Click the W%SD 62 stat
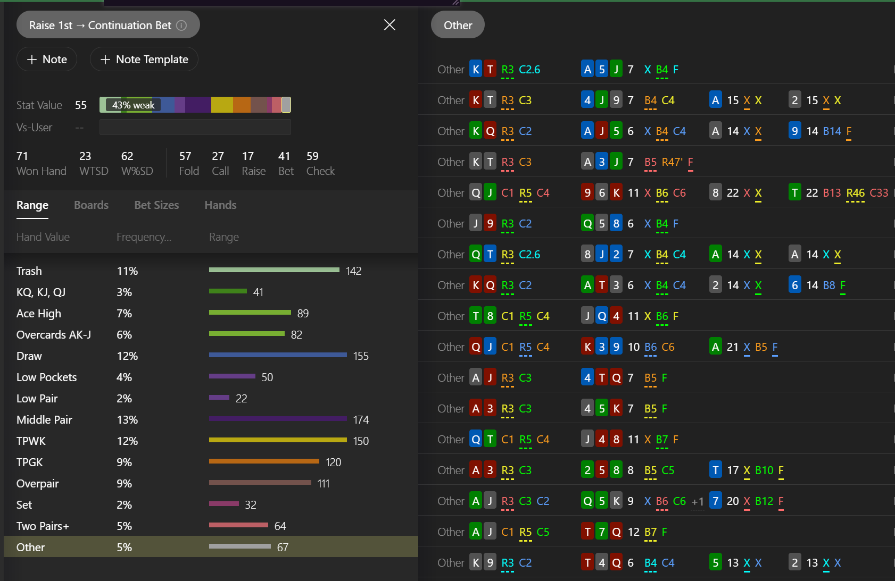The height and width of the screenshot is (581, 895). tap(137, 164)
